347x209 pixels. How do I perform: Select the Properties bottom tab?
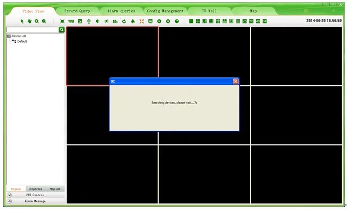coord(35,189)
